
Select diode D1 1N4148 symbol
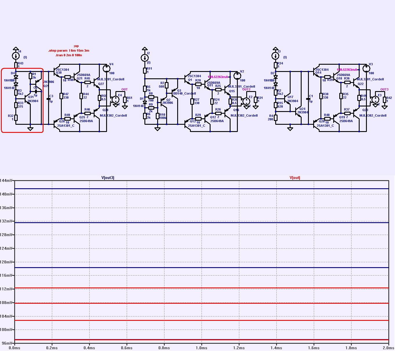145,102
